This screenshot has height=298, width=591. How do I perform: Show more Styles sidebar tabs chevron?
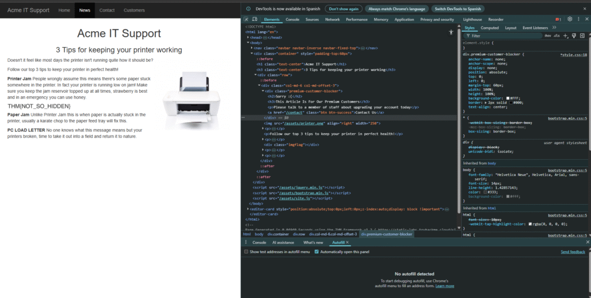coord(554,27)
